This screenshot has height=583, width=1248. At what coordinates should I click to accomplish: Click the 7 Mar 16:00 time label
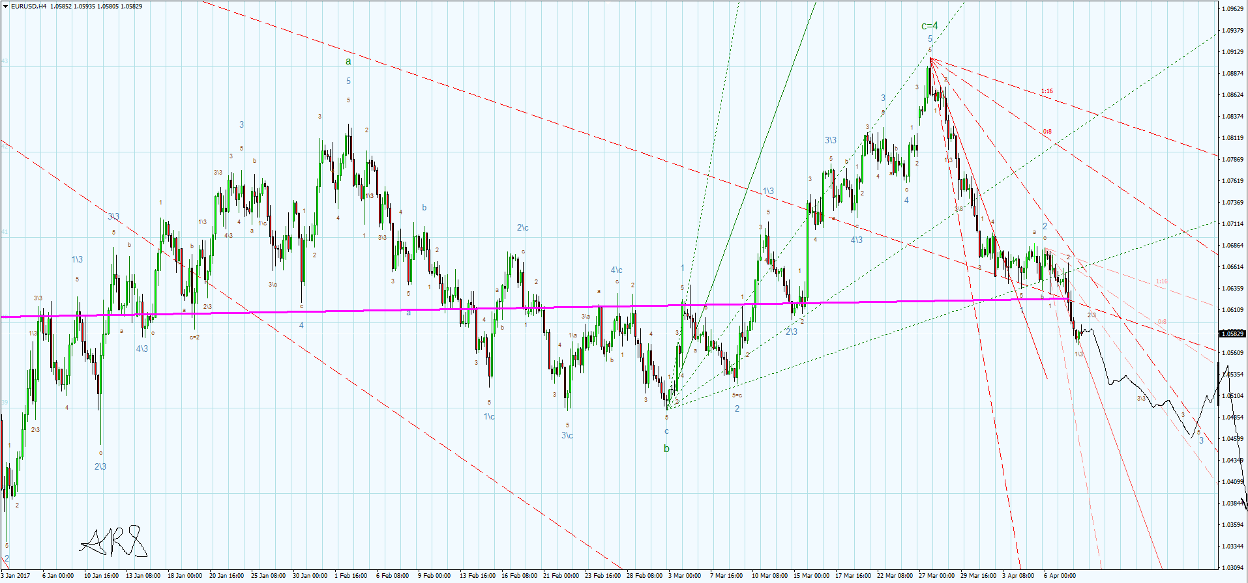pyautogui.click(x=726, y=576)
